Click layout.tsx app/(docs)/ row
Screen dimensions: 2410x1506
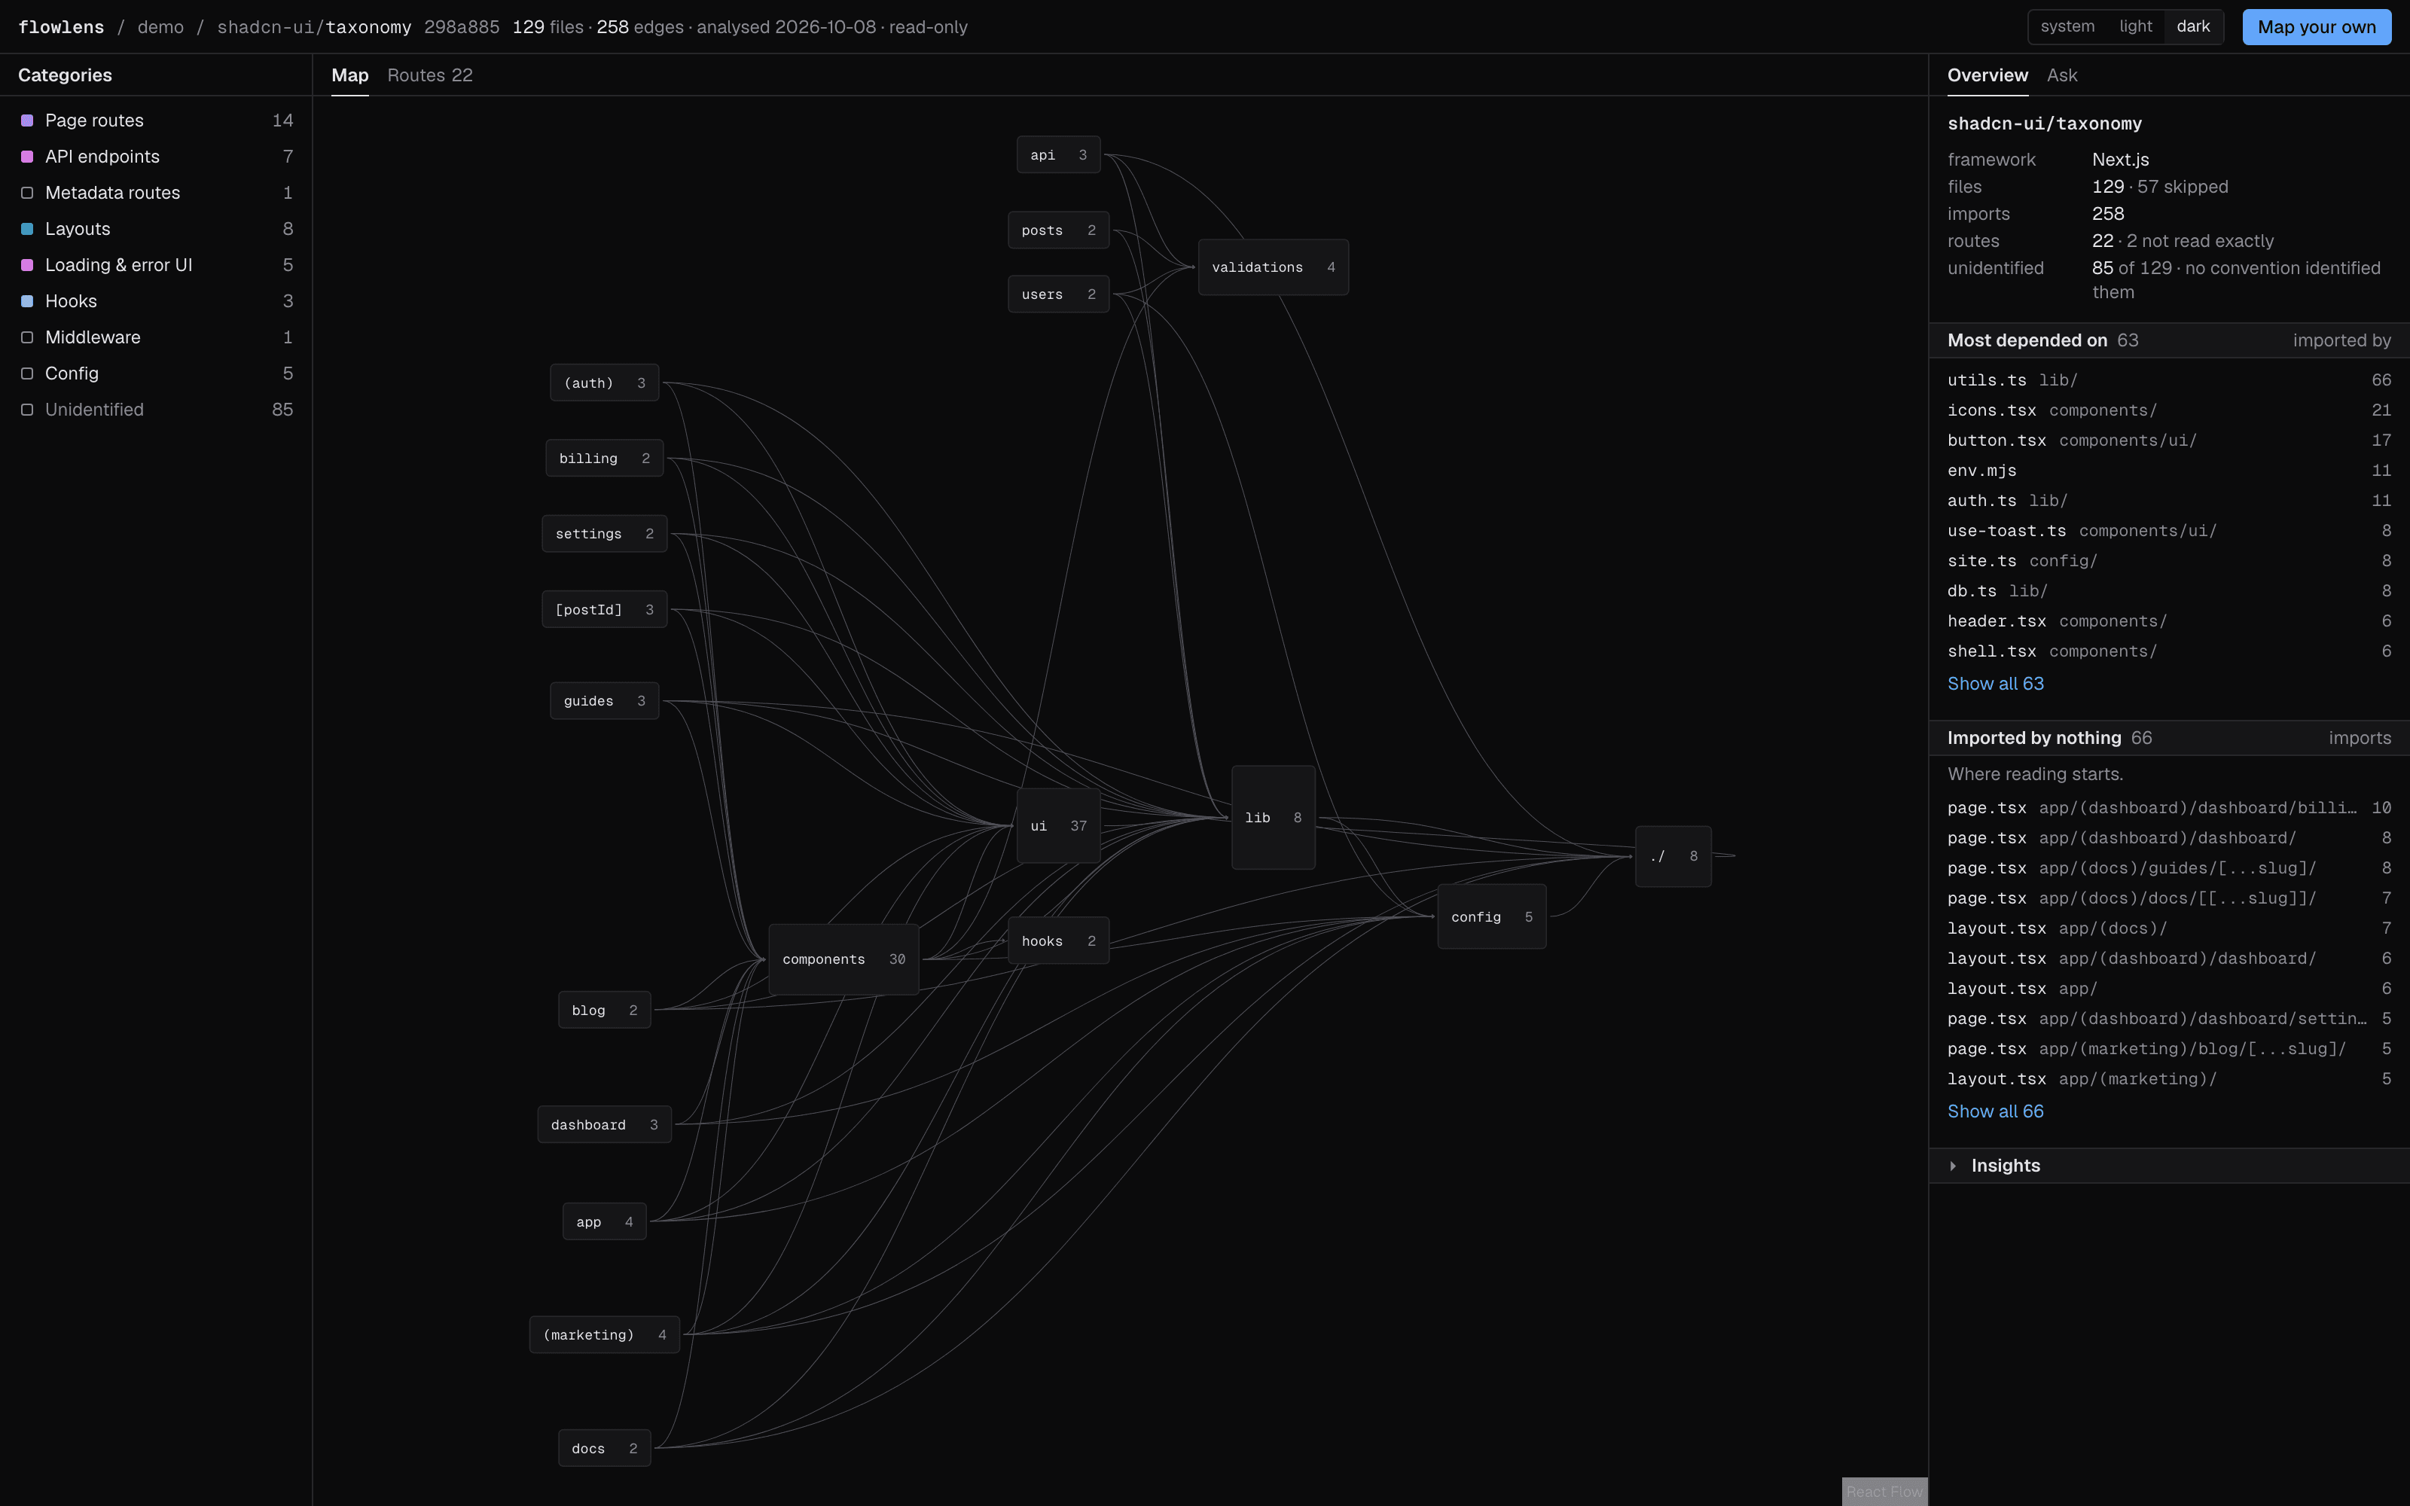[2169, 928]
